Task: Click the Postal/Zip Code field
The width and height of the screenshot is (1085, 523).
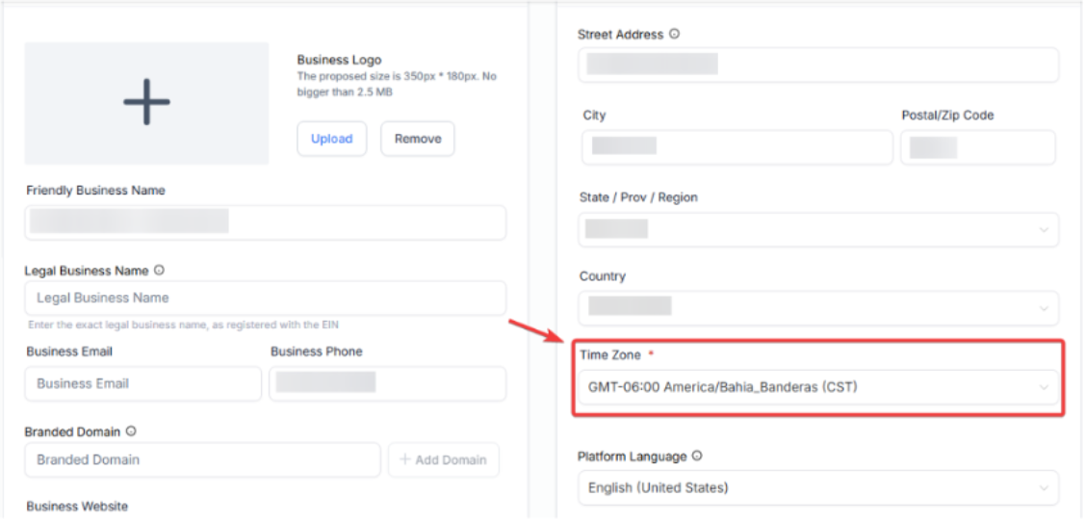Action: [x=977, y=147]
